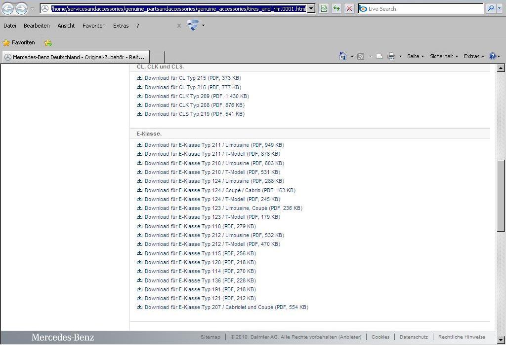Click download icon beside E-Klasse Typ 210 Limousine
Screen dimensions: 506x345
tap(139, 163)
